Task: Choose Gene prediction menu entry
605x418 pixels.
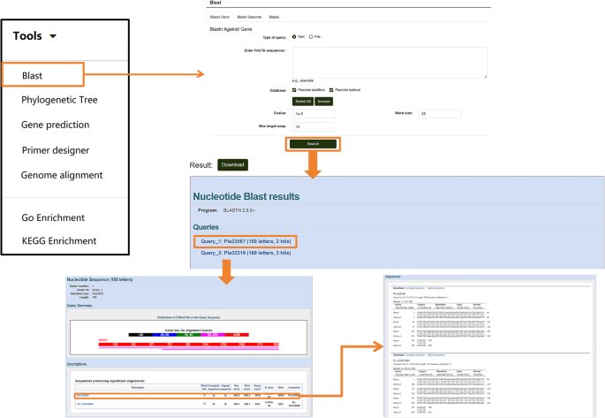Action: 56,125
